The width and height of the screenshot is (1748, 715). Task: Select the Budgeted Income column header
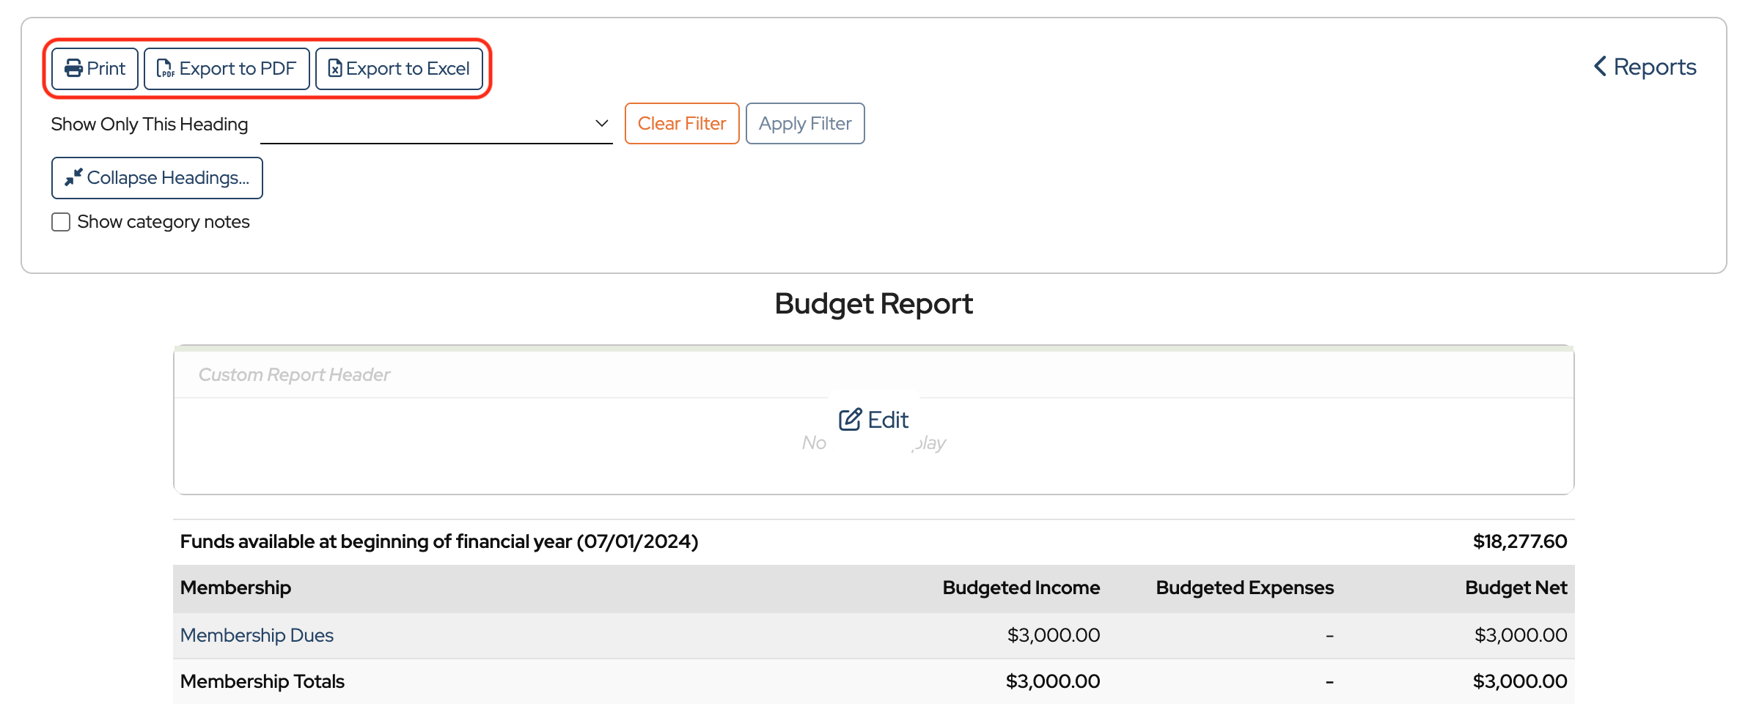tap(1021, 588)
